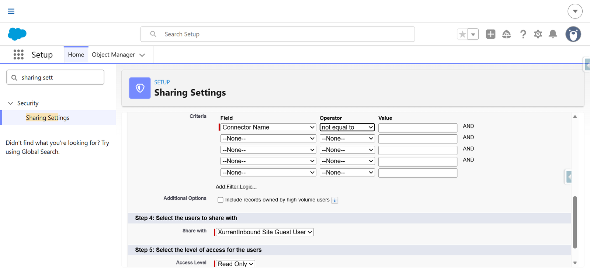Open Sharing Settings in the sidebar

pos(48,118)
